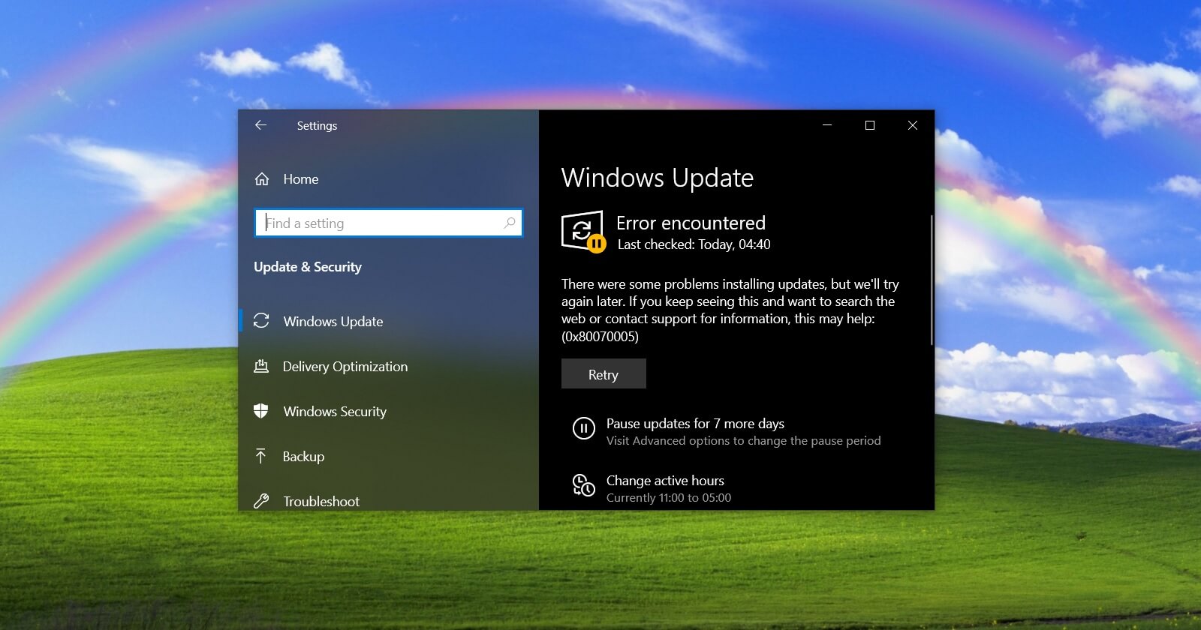Focus the Find a setting search field
Viewport: 1201px width, 630px height.
pos(383,223)
